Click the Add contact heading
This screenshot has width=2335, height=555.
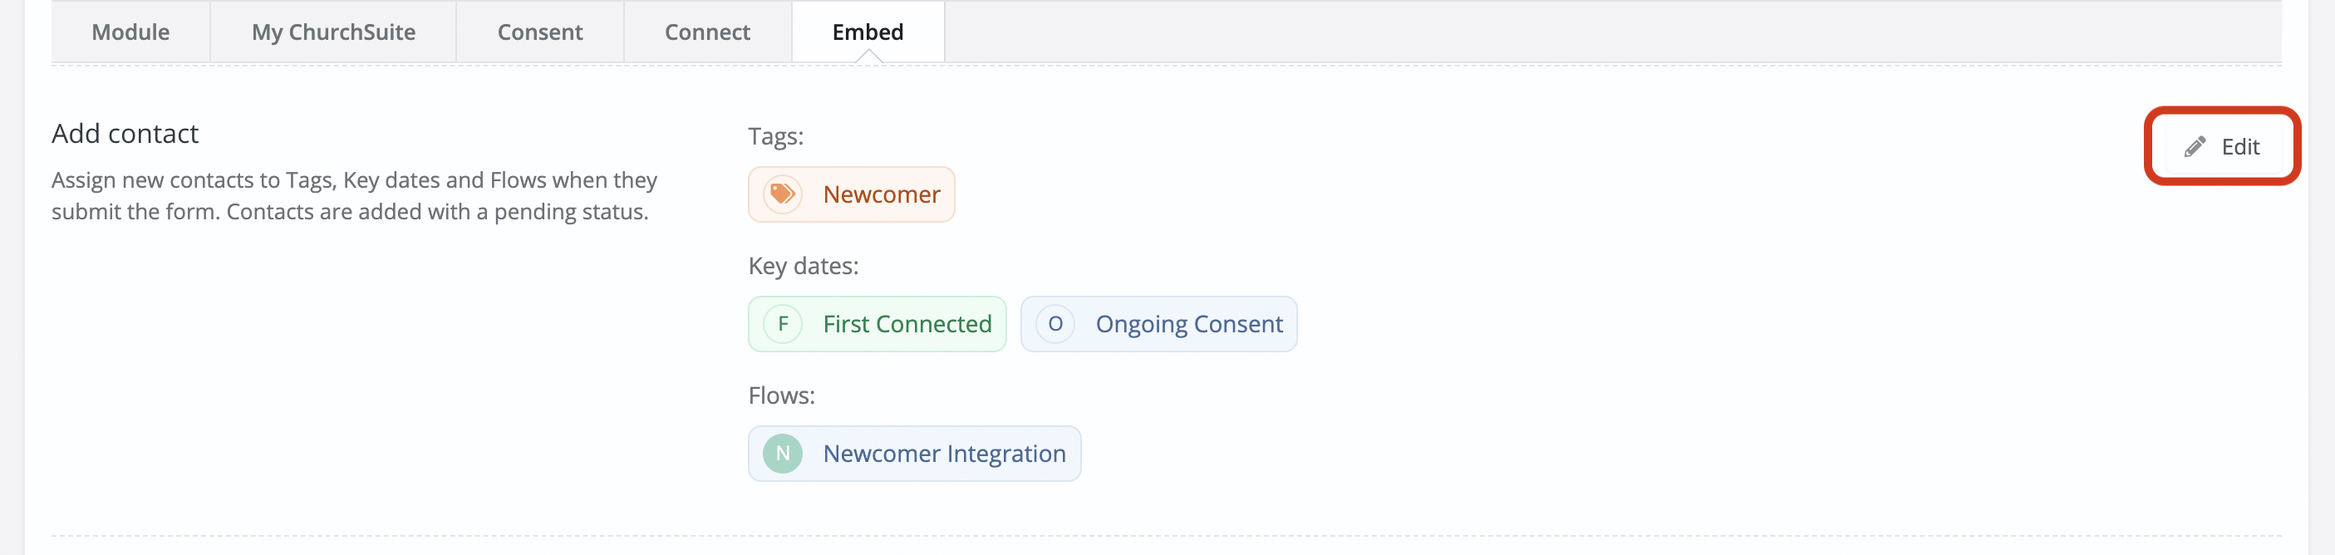(x=125, y=132)
